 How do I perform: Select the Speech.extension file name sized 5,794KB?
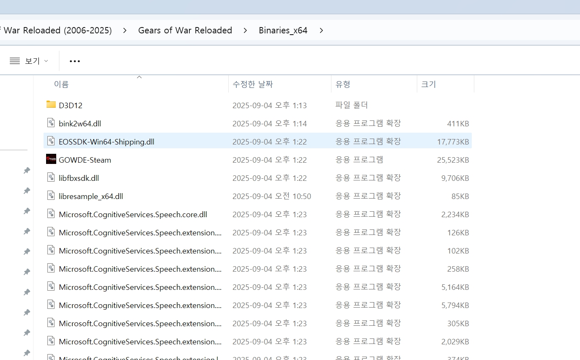pyautogui.click(x=140, y=305)
